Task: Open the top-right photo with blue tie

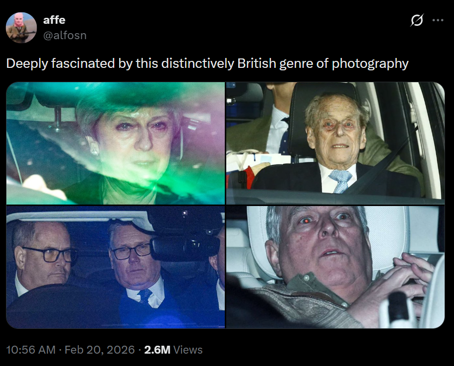Action: (335, 144)
